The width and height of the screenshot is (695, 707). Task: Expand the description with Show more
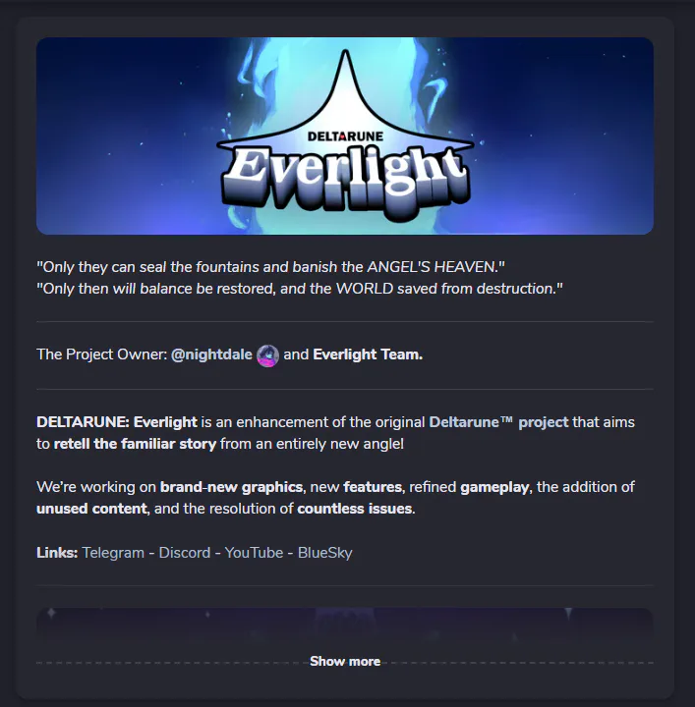(x=345, y=662)
